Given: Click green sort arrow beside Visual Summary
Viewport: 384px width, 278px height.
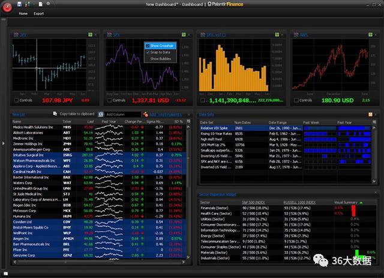Looking at the screenshot, I should 361,203.
